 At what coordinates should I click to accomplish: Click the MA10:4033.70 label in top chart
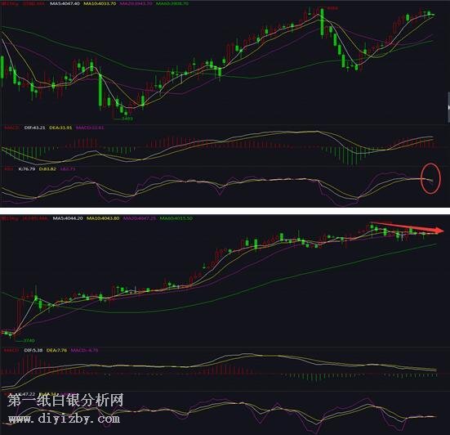coord(100,4)
